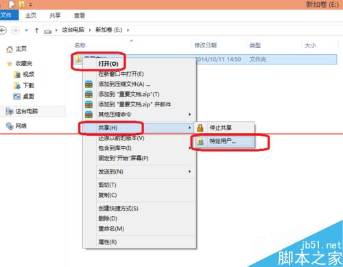Click archive icon beside 添加到 "重要文档.zip"(T)
Screen dimensions: 343x267
(89, 94)
